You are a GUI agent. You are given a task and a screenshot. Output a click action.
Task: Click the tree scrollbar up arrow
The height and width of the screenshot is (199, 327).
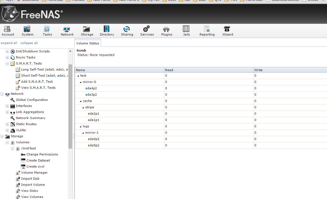tap(70, 51)
